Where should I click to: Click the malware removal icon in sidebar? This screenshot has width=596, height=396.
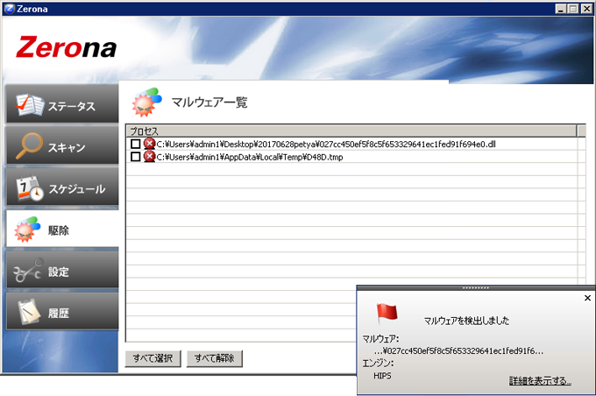27,230
